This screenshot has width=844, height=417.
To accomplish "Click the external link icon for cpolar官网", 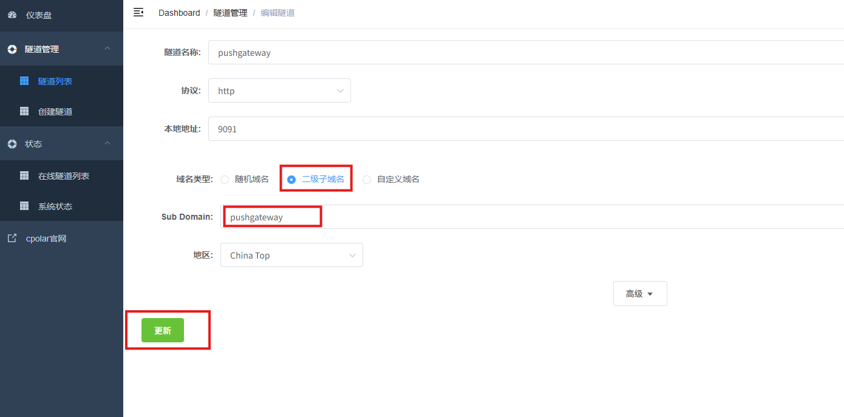I will (12, 239).
